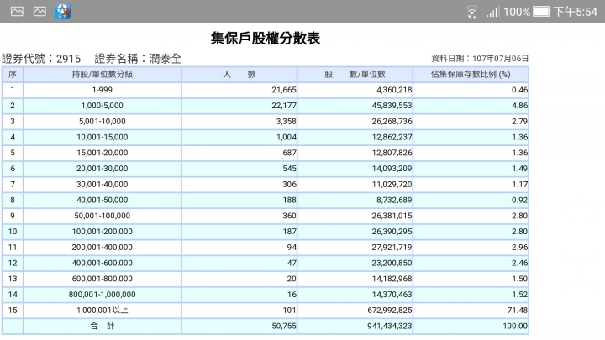
Task: Click the 持股/單位數分級 column header
Action: click(103, 75)
